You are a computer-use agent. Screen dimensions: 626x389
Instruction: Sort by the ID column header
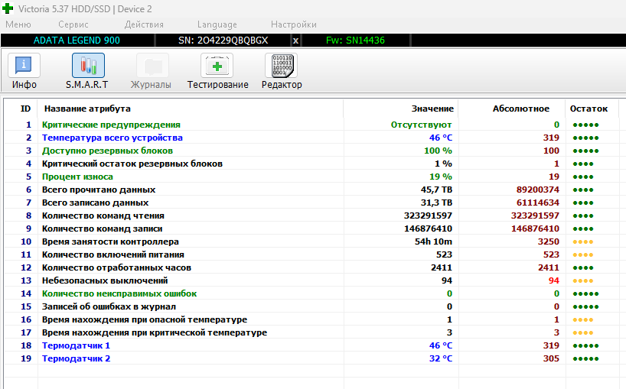(x=25, y=109)
